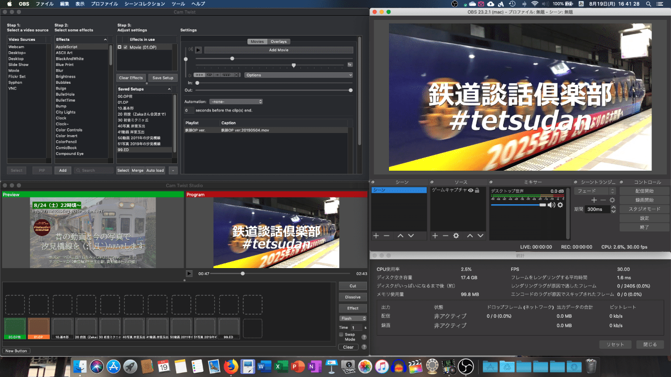The width and height of the screenshot is (671, 377).
Task: Adjust the 300ms duration stepper
Action: coord(613,209)
